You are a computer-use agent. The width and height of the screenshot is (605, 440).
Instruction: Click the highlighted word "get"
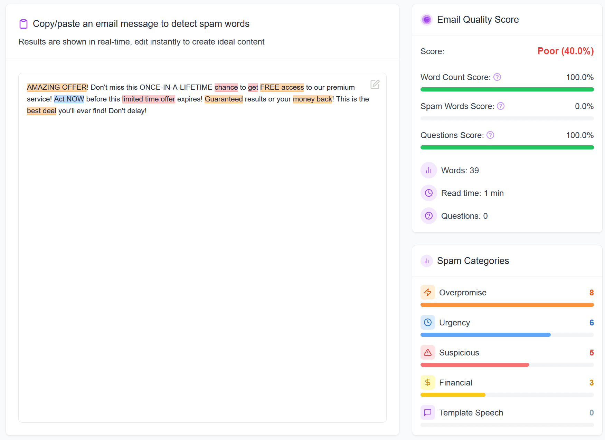tap(253, 87)
